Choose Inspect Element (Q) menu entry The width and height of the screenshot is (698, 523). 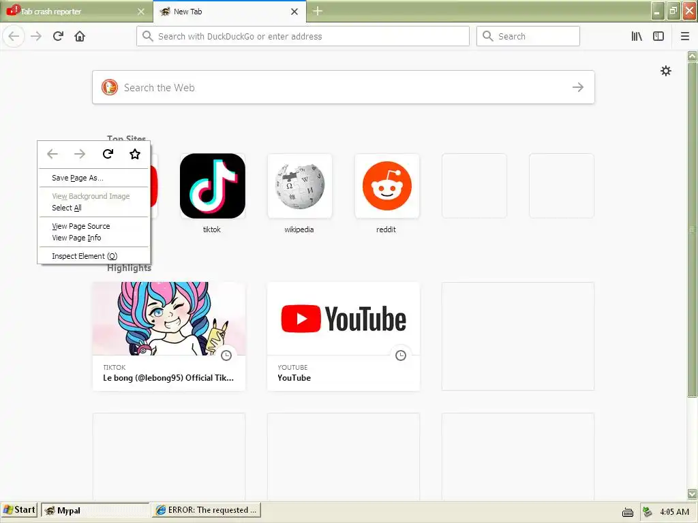(x=94, y=256)
